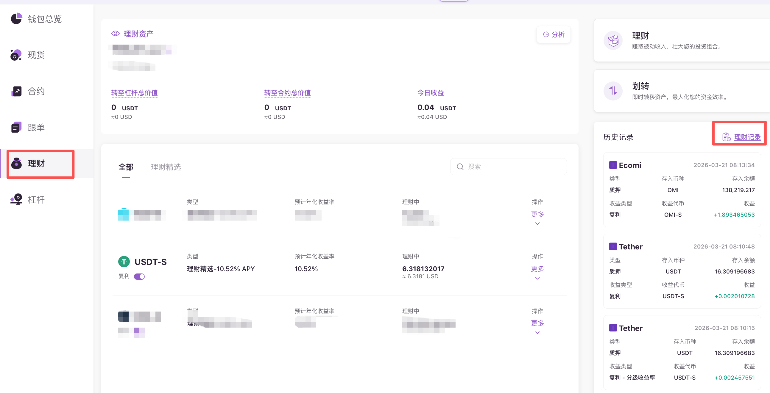Open the spot trading sidebar icon
The image size is (770, 393).
pos(16,55)
